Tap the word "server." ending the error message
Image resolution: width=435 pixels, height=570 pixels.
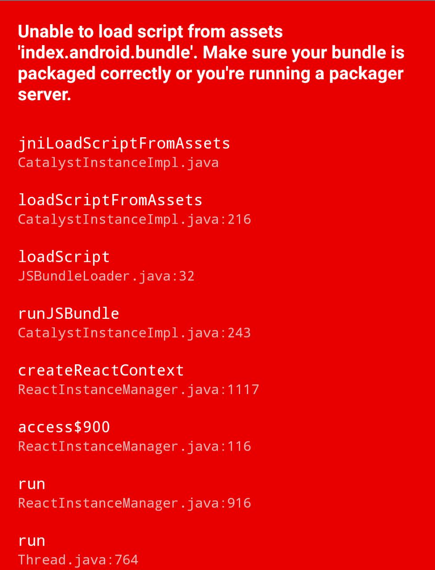[x=45, y=94]
